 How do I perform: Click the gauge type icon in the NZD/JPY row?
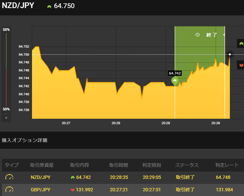pyautogui.click(x=9, y=177)
